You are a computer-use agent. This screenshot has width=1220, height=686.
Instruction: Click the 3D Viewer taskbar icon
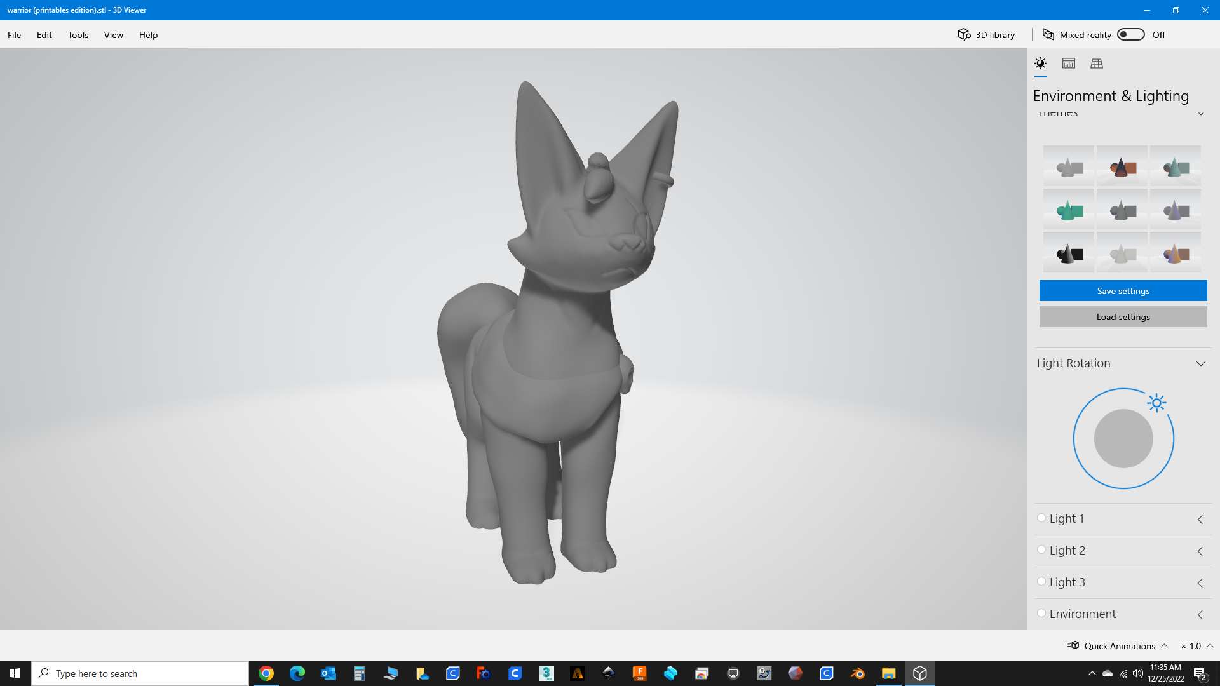click(920, 673)
